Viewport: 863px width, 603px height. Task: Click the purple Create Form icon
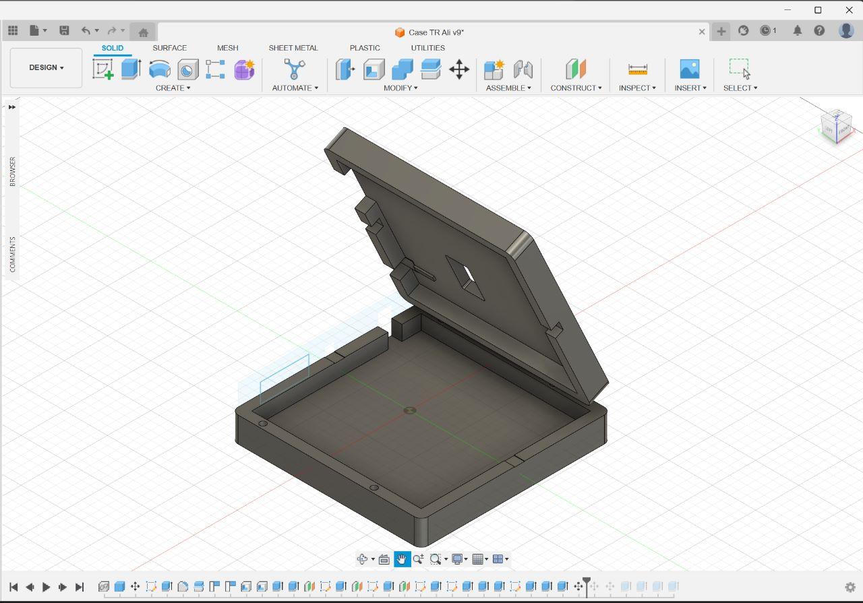(244, 69)
